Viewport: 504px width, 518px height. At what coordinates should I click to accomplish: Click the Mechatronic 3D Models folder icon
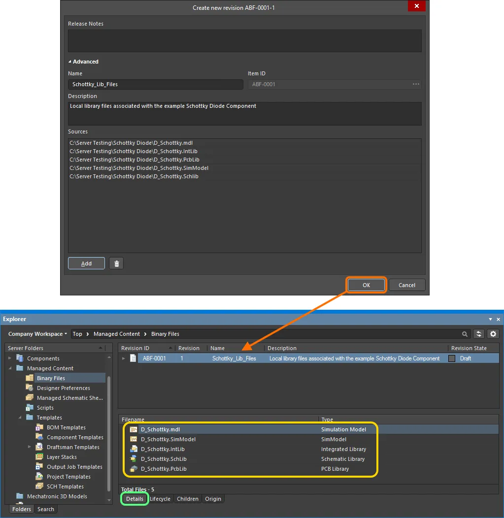20,496
